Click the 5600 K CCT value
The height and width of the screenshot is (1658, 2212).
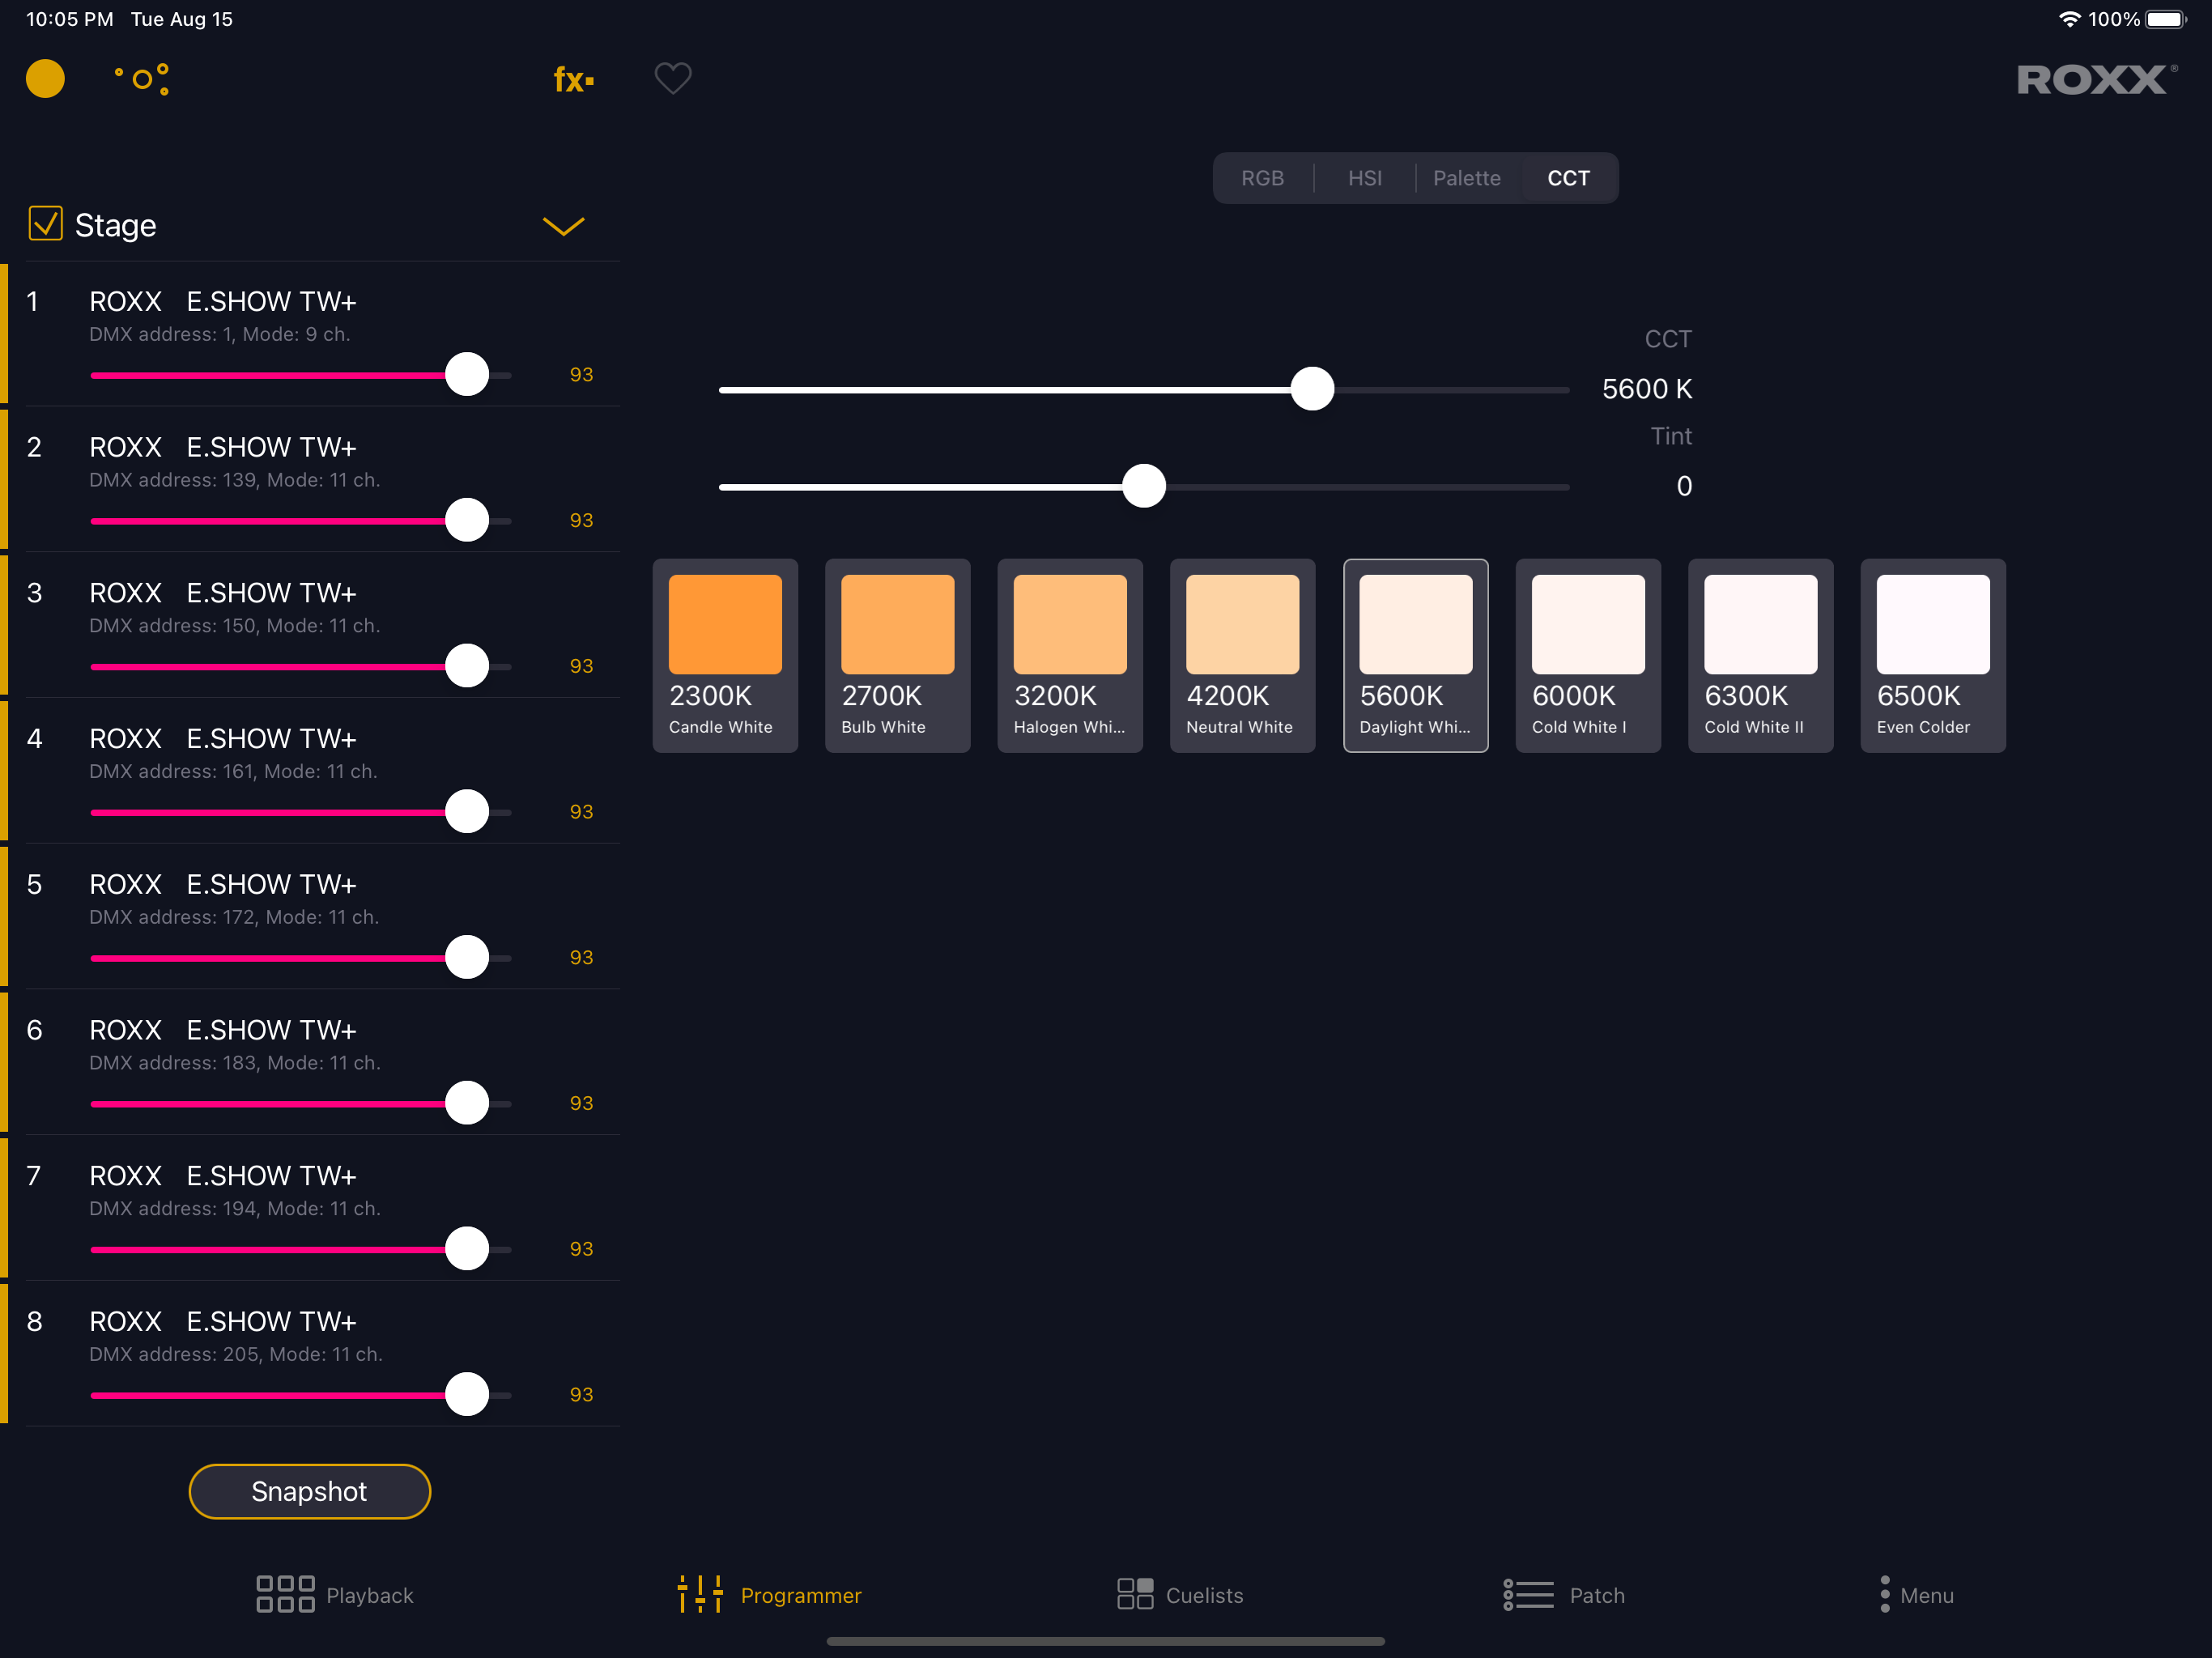(x=1646, y=389)
